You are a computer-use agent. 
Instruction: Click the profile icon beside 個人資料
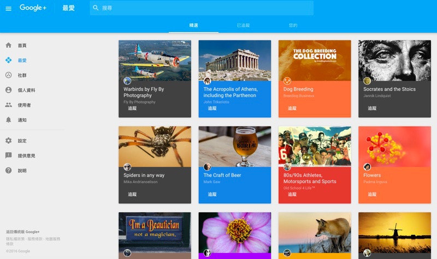coord(9,90)
